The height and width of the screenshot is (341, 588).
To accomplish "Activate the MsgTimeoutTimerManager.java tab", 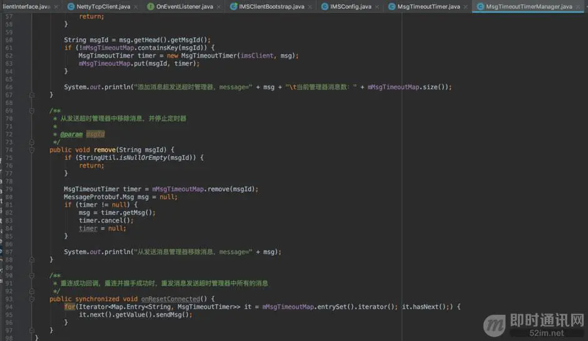I will [529, 6].
